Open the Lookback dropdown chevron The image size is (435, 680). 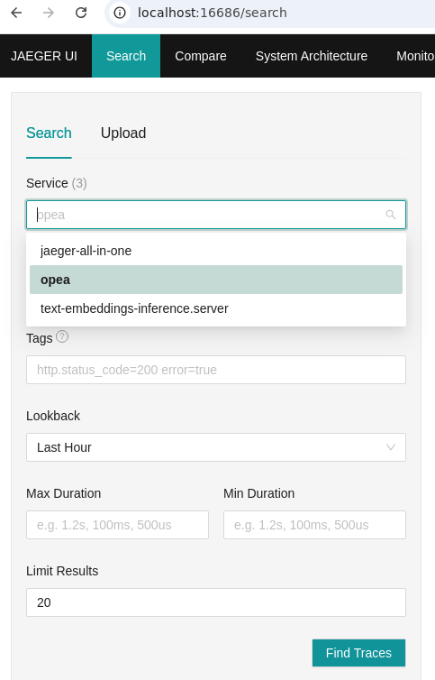[x=390, y=447]
